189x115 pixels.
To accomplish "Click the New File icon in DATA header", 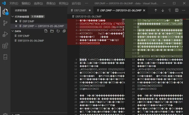I will click(46, 31).
